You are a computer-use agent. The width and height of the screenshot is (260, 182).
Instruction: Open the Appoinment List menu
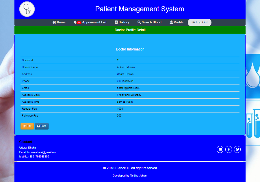pos(90,22)
